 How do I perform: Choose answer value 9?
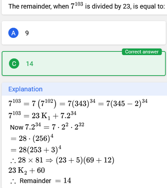pos(27,33)
